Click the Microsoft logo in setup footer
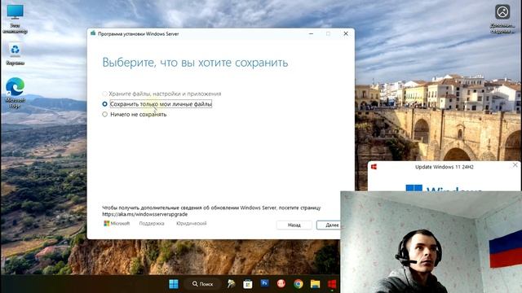 (117, 224)
